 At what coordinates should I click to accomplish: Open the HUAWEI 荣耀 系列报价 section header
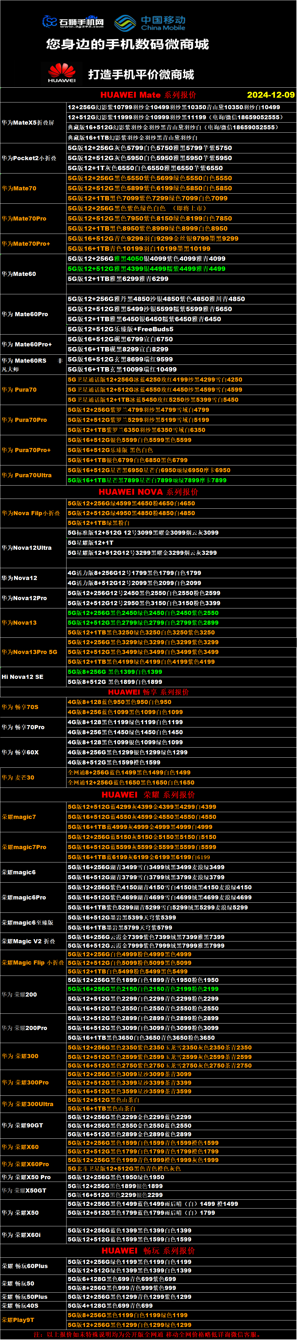coord(148,794)
